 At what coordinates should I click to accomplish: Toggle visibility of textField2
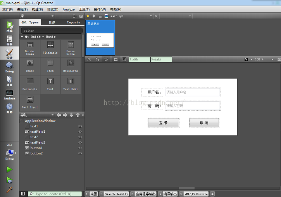[80, 142]
